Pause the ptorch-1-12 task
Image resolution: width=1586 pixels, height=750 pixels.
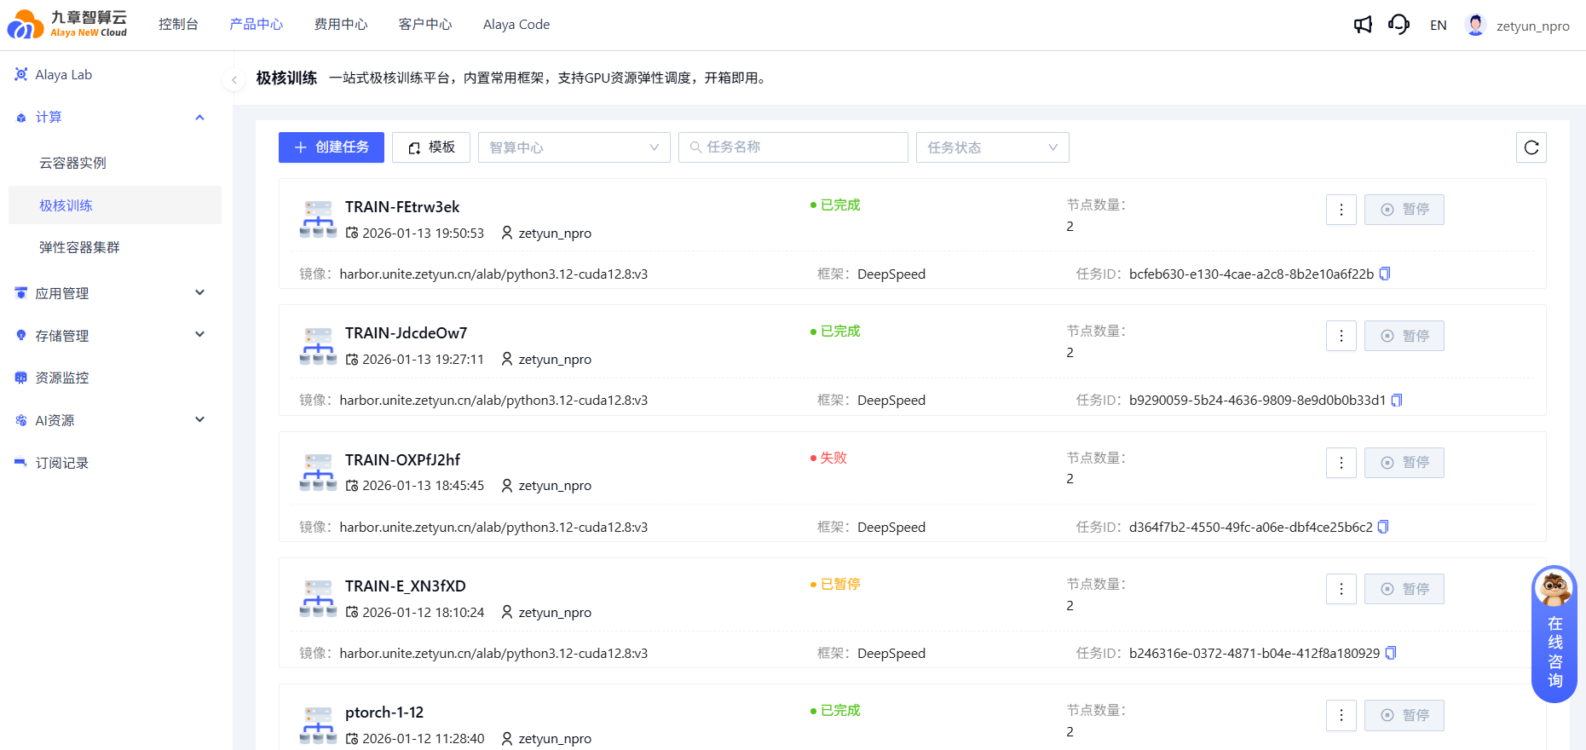[1404, 715]
